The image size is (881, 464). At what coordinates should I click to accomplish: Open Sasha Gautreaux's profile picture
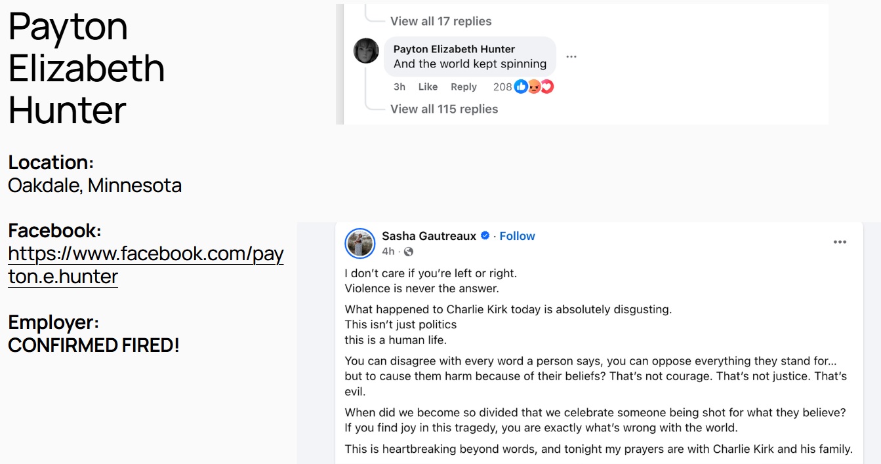(x=359, y=243)
